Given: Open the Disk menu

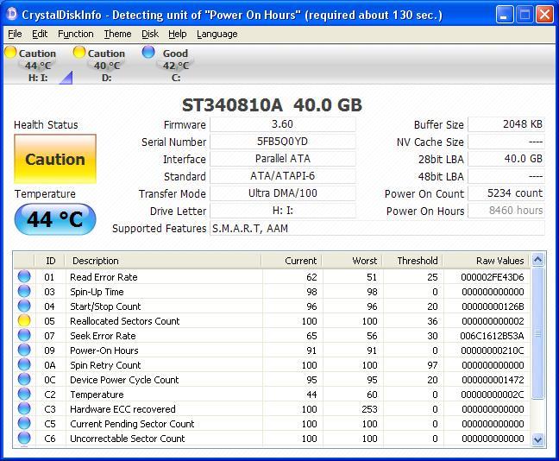Looking at the screenshot, I should (x=150, y=34).
